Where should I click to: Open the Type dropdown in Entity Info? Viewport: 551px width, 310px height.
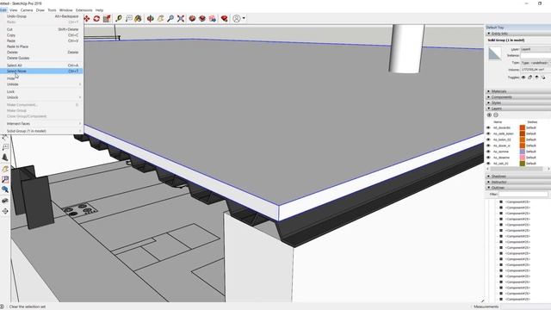tap(536, 63)
